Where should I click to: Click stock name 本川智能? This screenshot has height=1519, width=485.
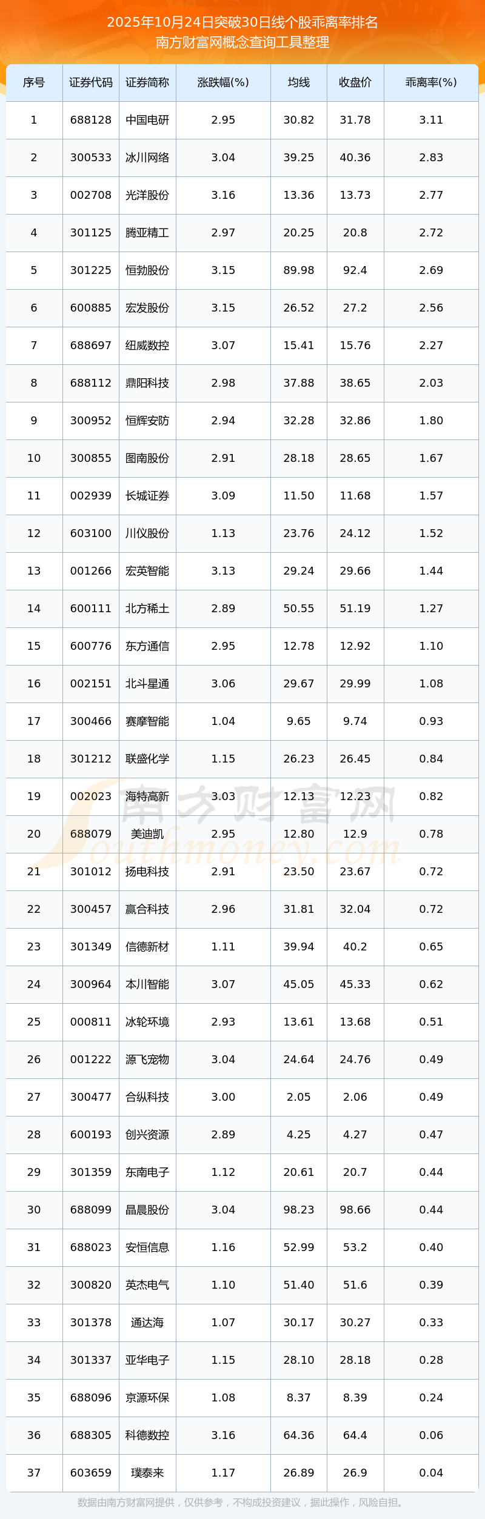[x=147, y=984]
